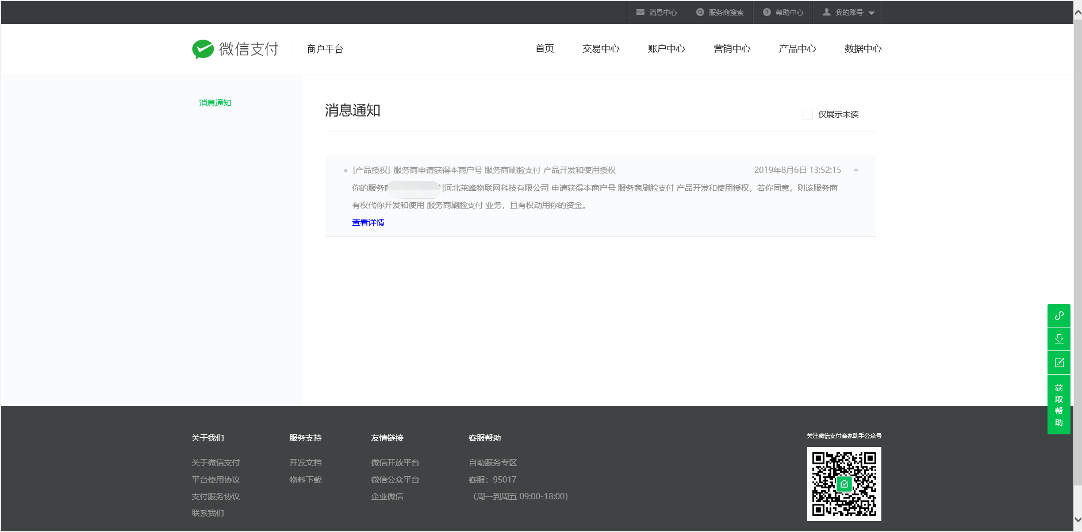Expand the 我的账号 dropdown arrow

pyautogui.click(x=871, y=13)
